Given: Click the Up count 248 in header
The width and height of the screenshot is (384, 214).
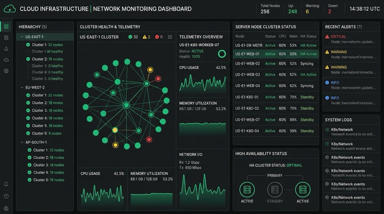Looking at the screenshot, I should 293,12.
